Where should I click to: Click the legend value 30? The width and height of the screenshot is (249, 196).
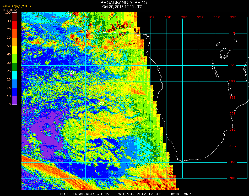pos(9,63)
